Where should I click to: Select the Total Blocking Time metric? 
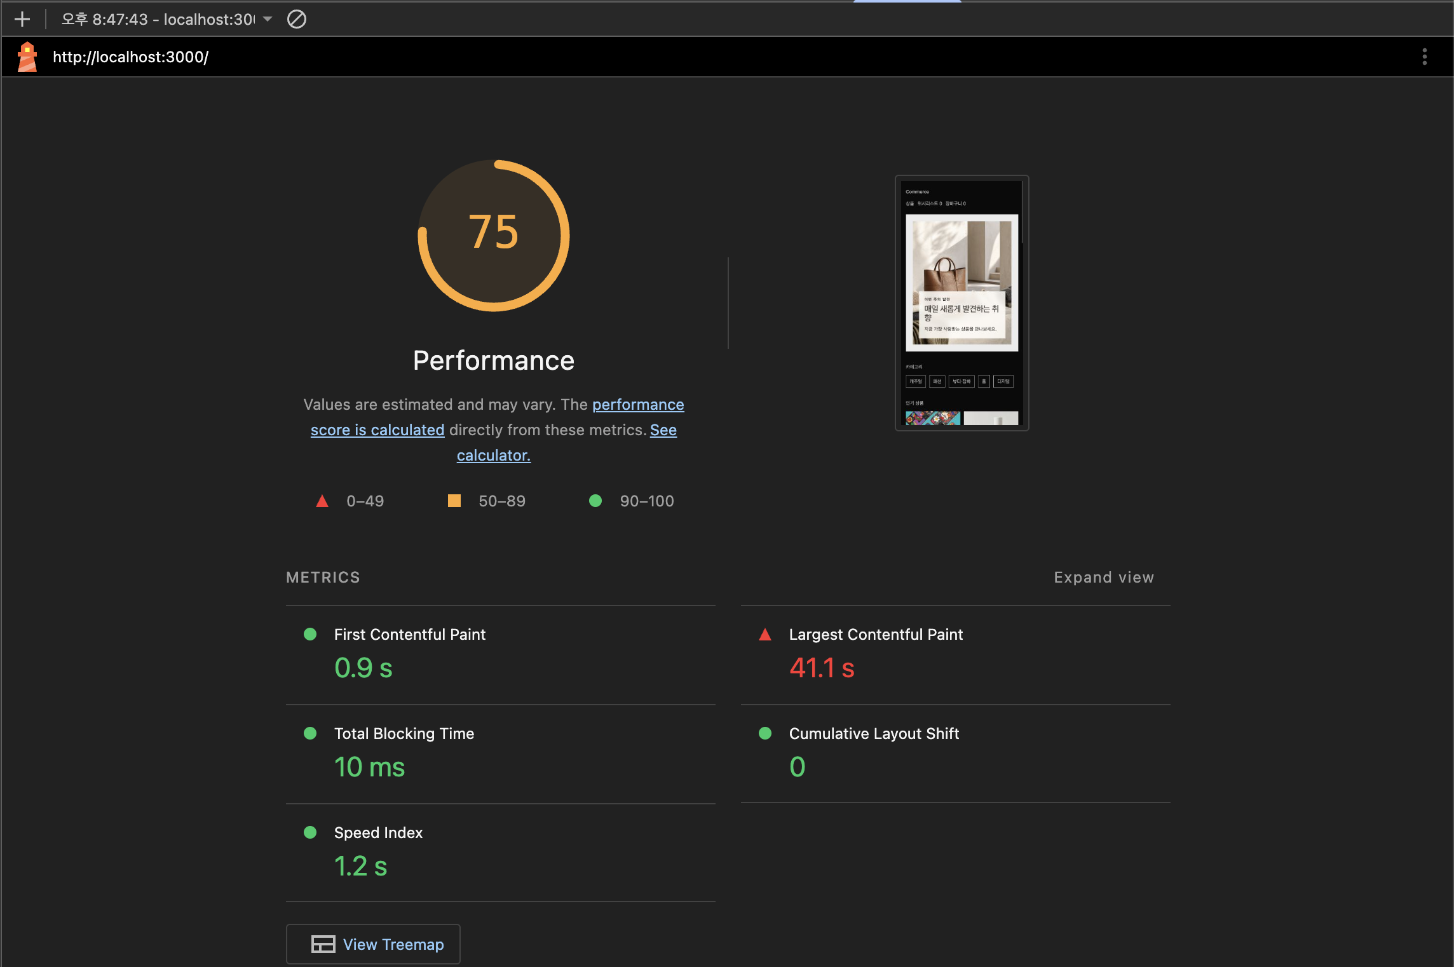404,734
